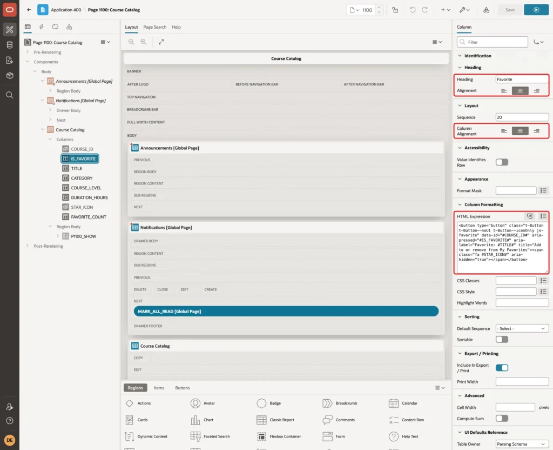553x450 pixels.
Task: Collapse the Column Formatting section
Action: (460, 204)
